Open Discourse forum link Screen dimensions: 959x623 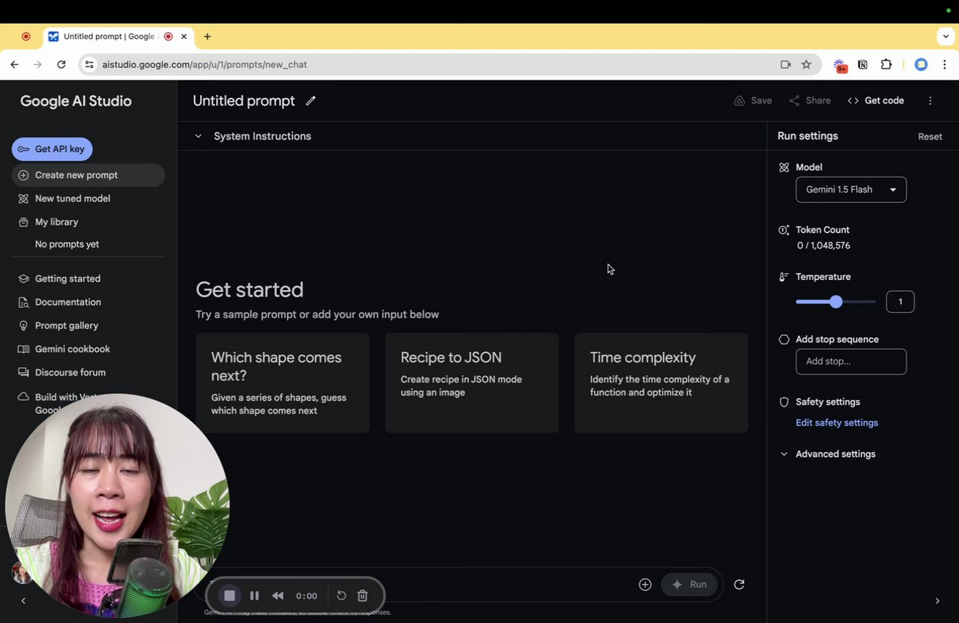(70, 372)
